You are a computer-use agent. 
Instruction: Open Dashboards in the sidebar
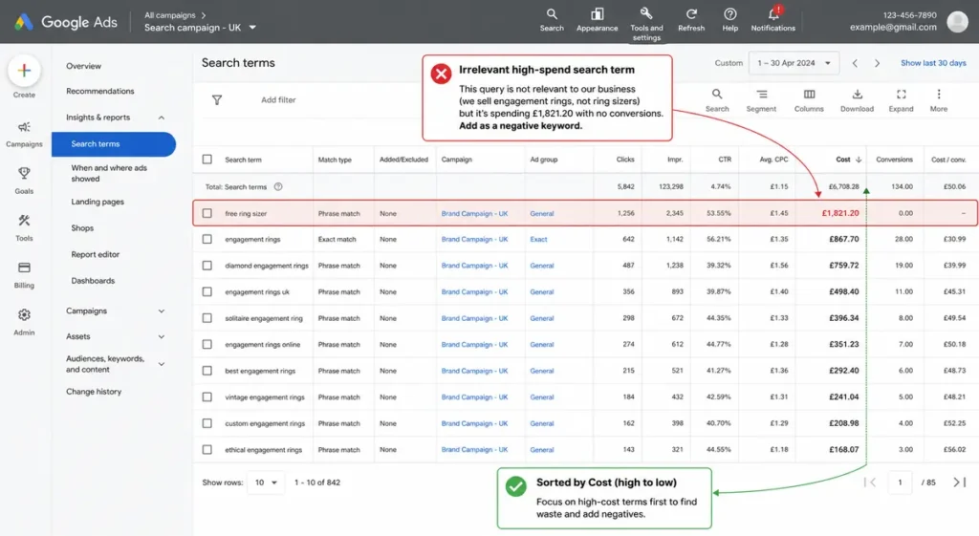(93, 281)
